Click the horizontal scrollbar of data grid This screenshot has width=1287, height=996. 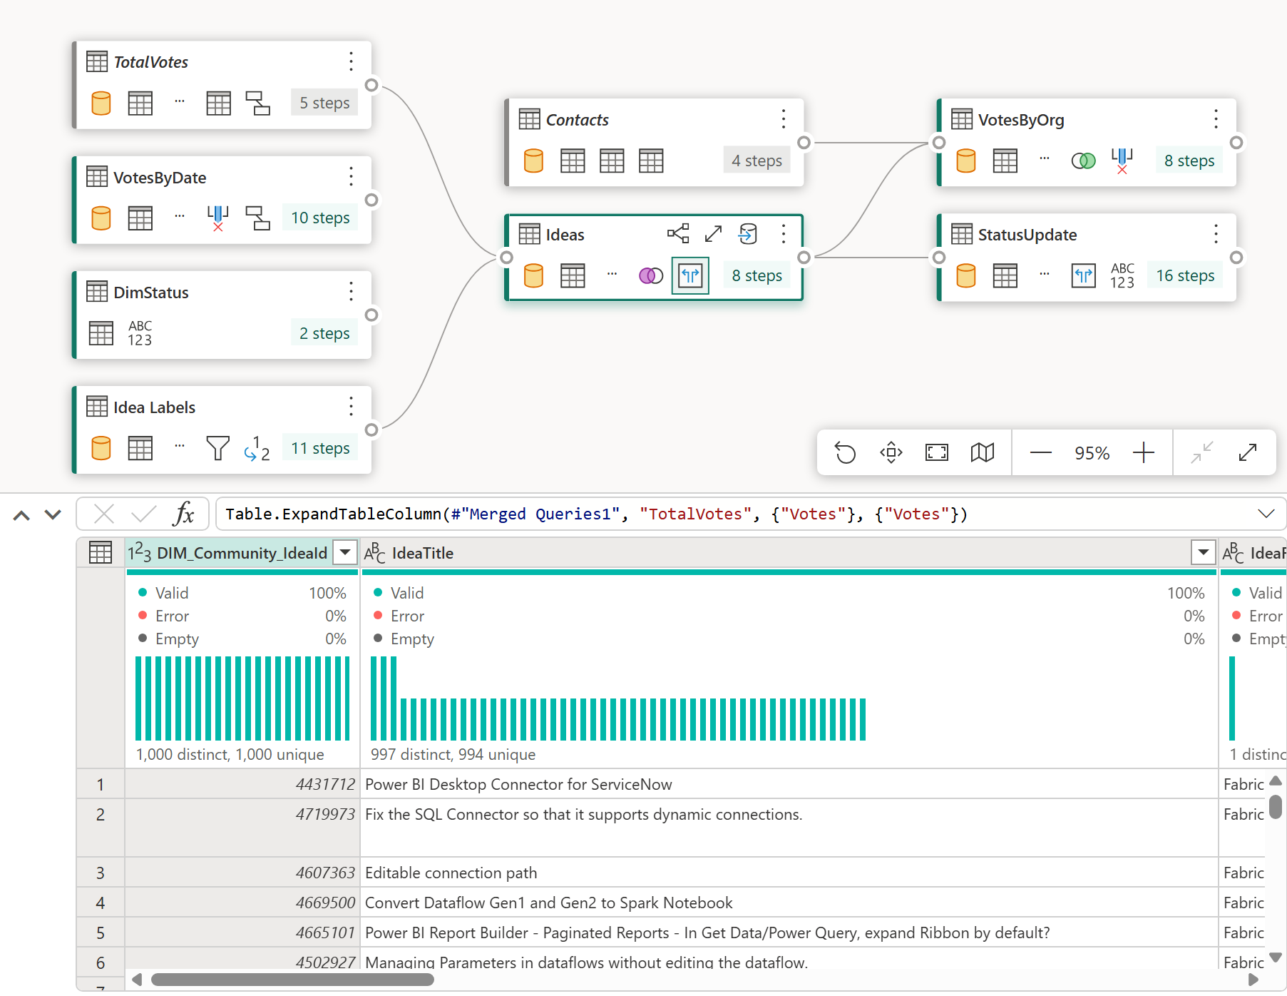click(x=292, y=980)
